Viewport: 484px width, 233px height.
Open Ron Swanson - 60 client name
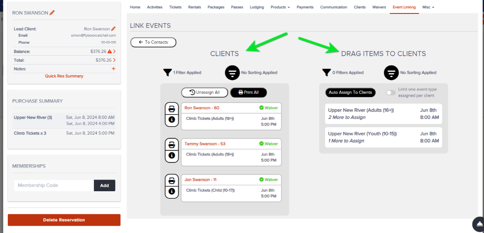(202, 108)
